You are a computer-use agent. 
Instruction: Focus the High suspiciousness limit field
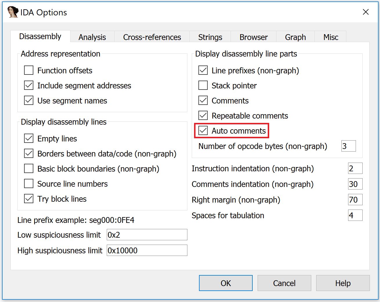tap(147, 250)
